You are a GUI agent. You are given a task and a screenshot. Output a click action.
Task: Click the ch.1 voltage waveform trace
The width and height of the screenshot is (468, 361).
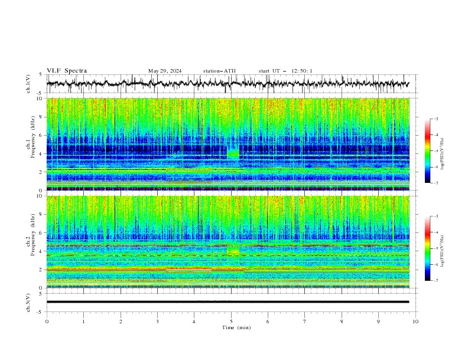(227, 84)
